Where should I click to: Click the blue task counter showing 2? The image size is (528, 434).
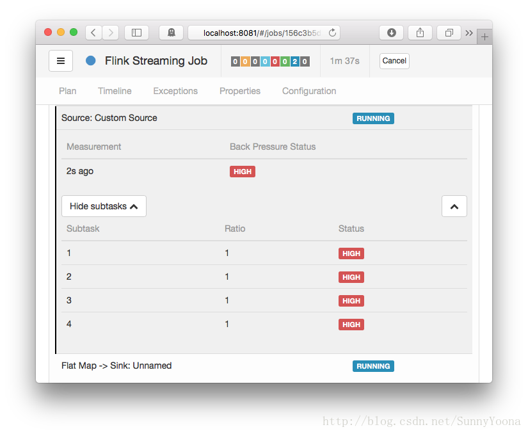294,61
